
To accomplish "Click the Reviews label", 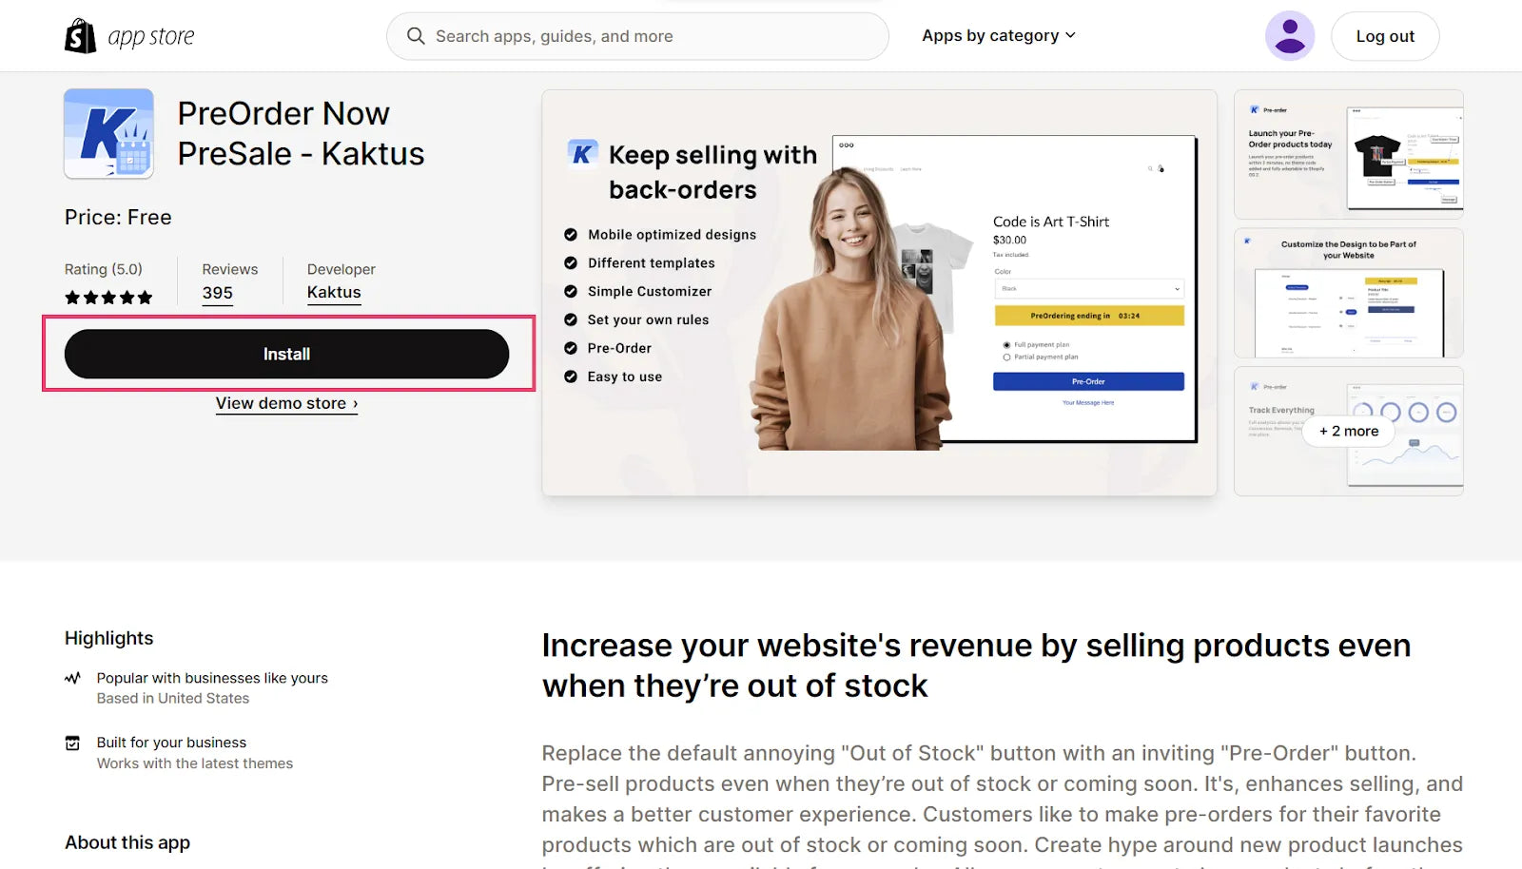I will (230, 269).
